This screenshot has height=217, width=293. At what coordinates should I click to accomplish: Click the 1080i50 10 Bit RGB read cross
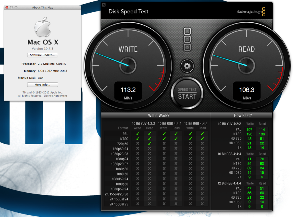point(176,174)
